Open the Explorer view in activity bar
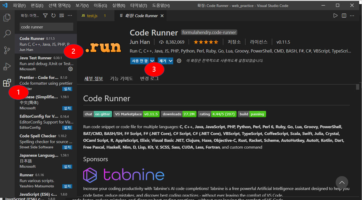 point(7,18)
